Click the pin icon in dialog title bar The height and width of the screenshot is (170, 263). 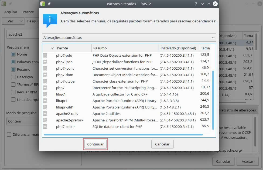click(x=49, y=4)
